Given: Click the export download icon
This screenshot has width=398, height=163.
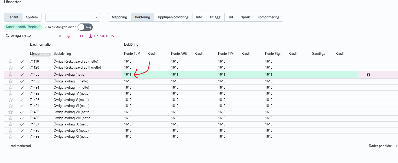Looking at the screenshot, I should [91, 36].
